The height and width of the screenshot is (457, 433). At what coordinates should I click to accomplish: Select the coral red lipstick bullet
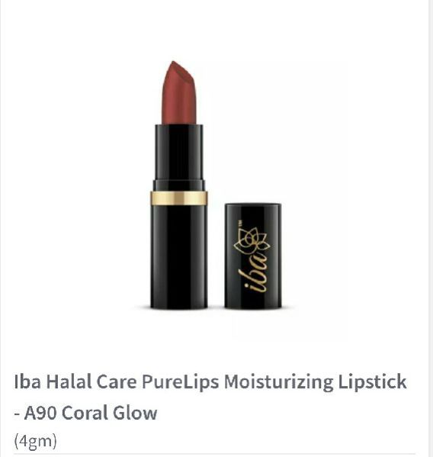[x=179, y=92]
